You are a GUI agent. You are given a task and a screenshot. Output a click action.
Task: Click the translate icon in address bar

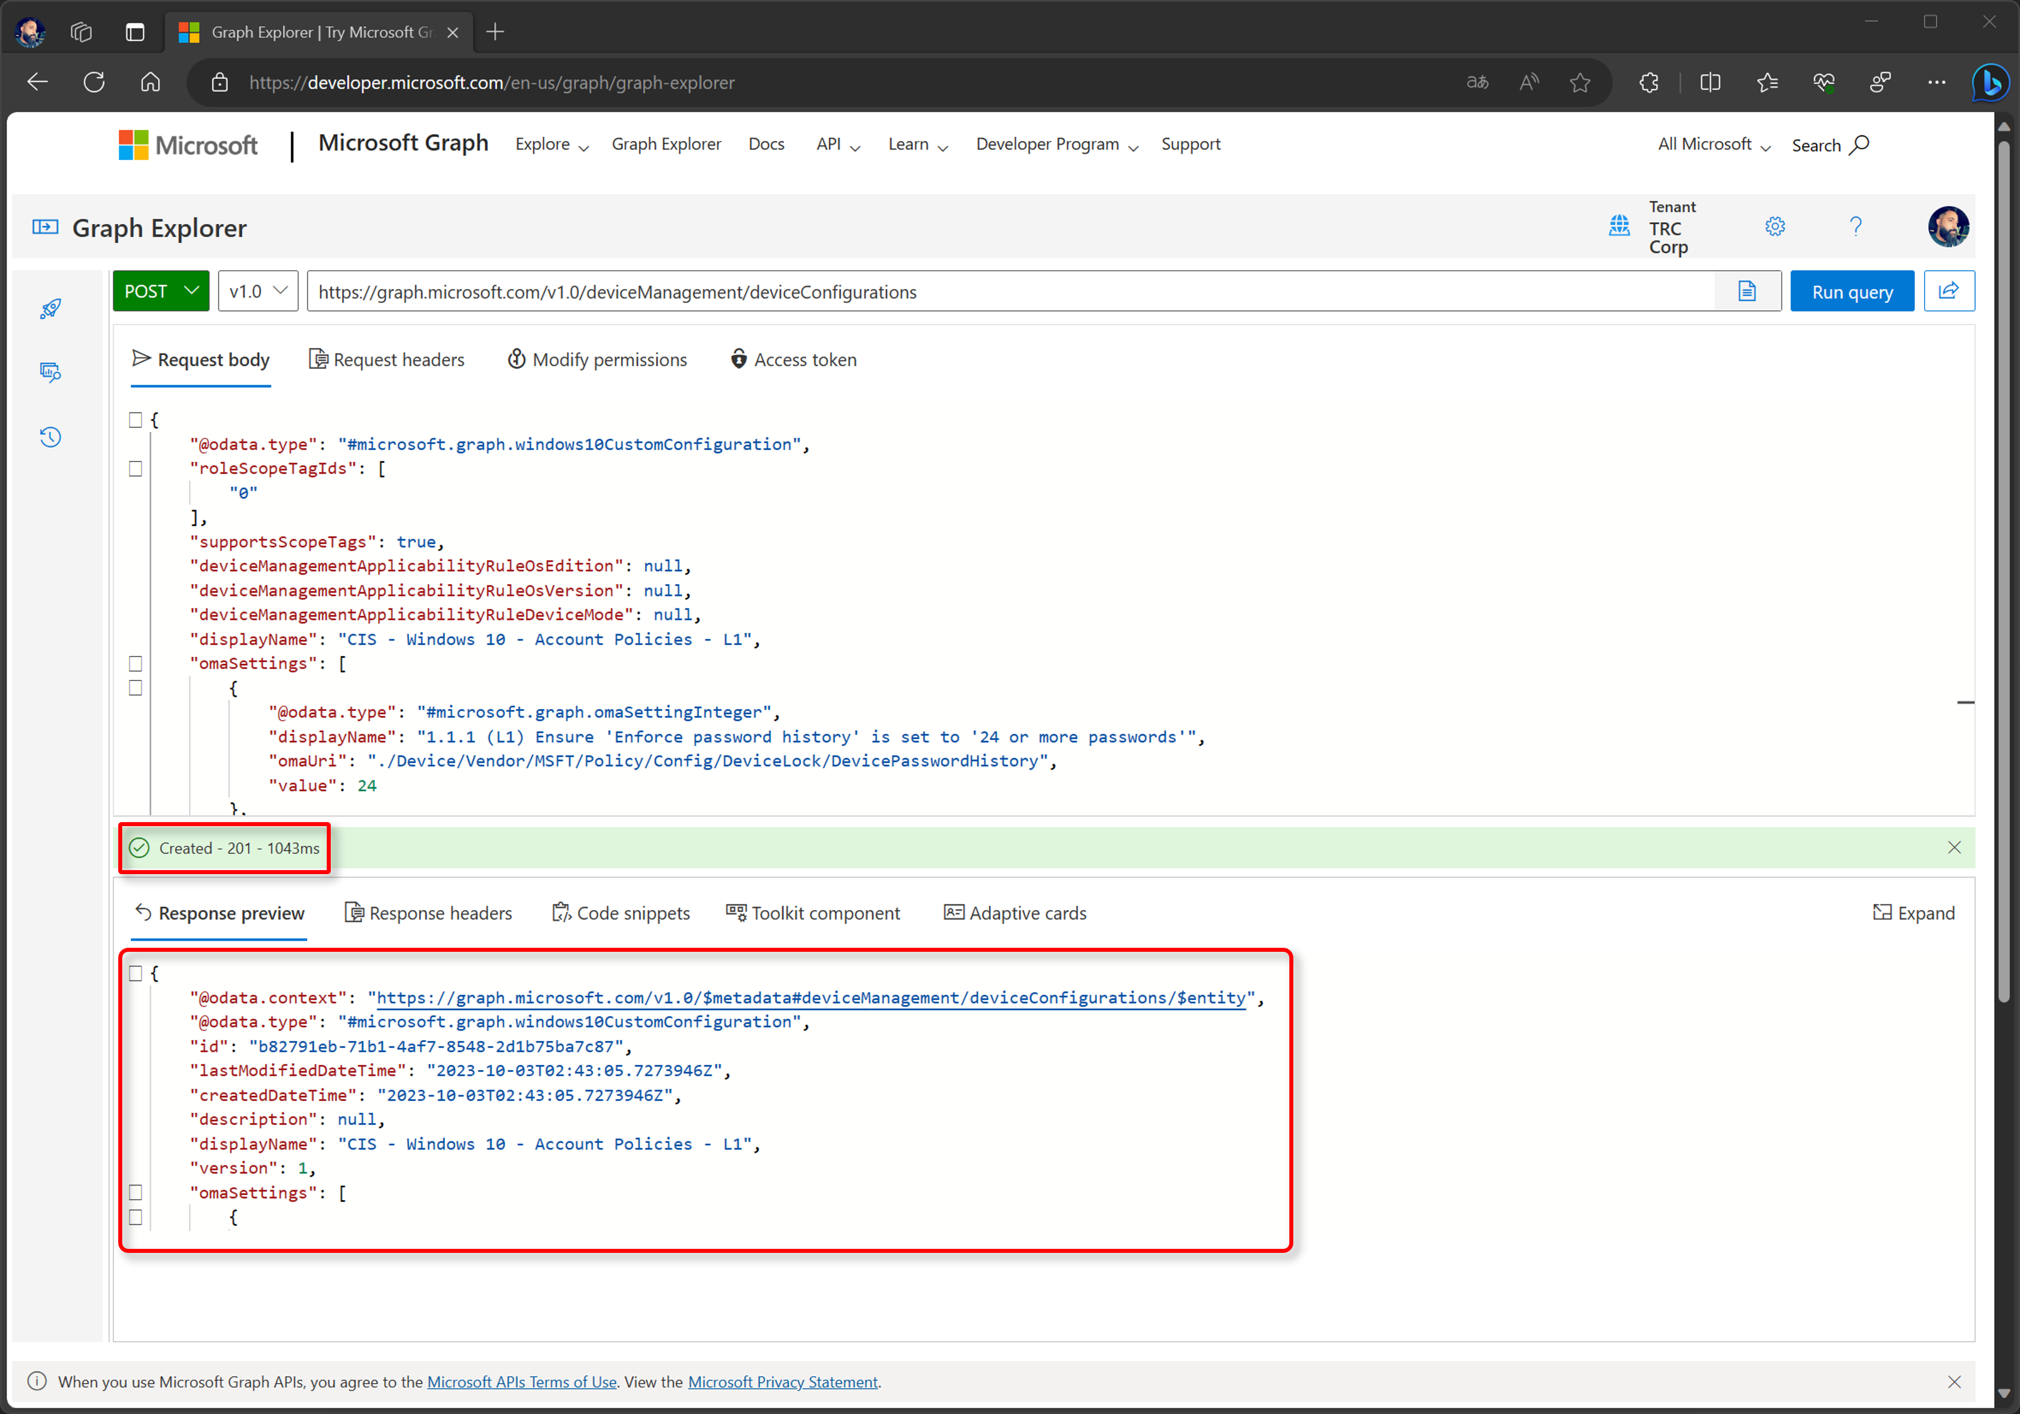point(1477,83)
